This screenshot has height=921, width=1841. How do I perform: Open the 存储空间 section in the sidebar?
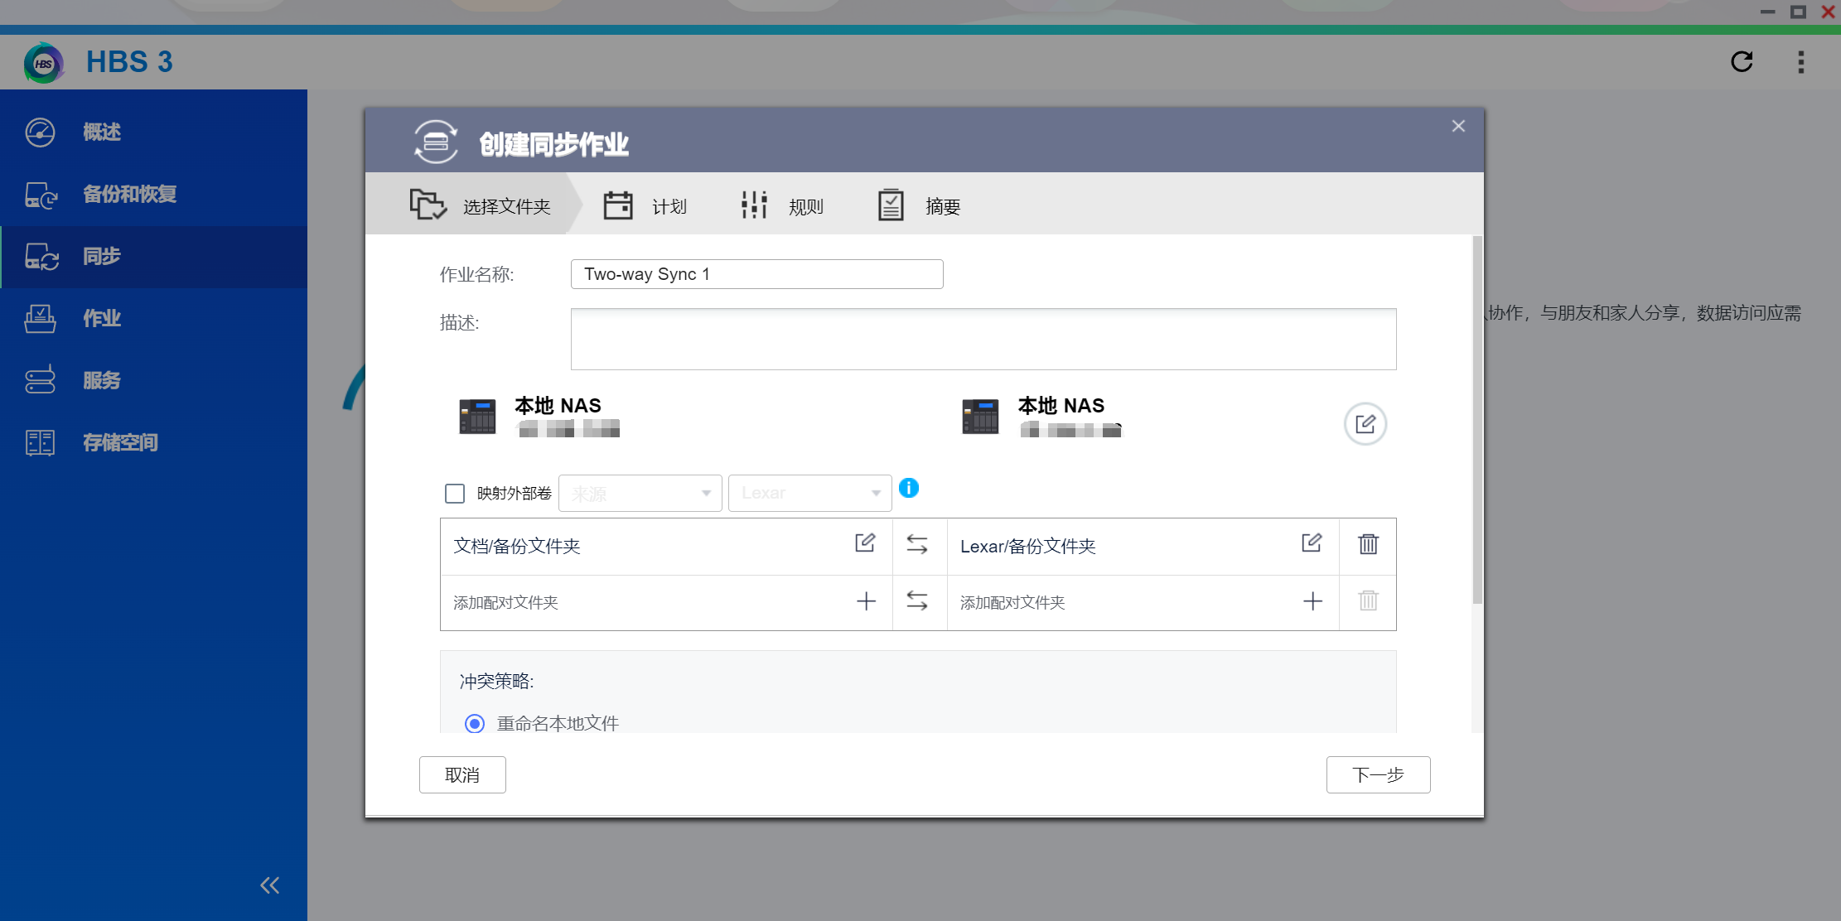[x=119, y=442]
